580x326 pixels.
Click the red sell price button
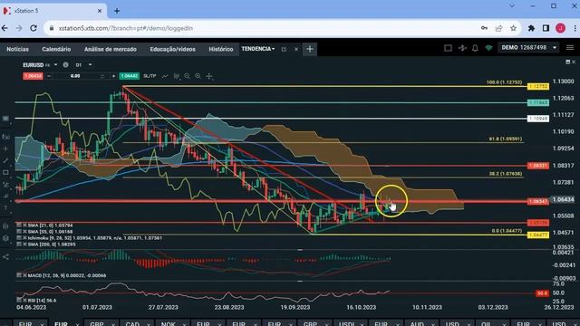click(x=33, y=76)
